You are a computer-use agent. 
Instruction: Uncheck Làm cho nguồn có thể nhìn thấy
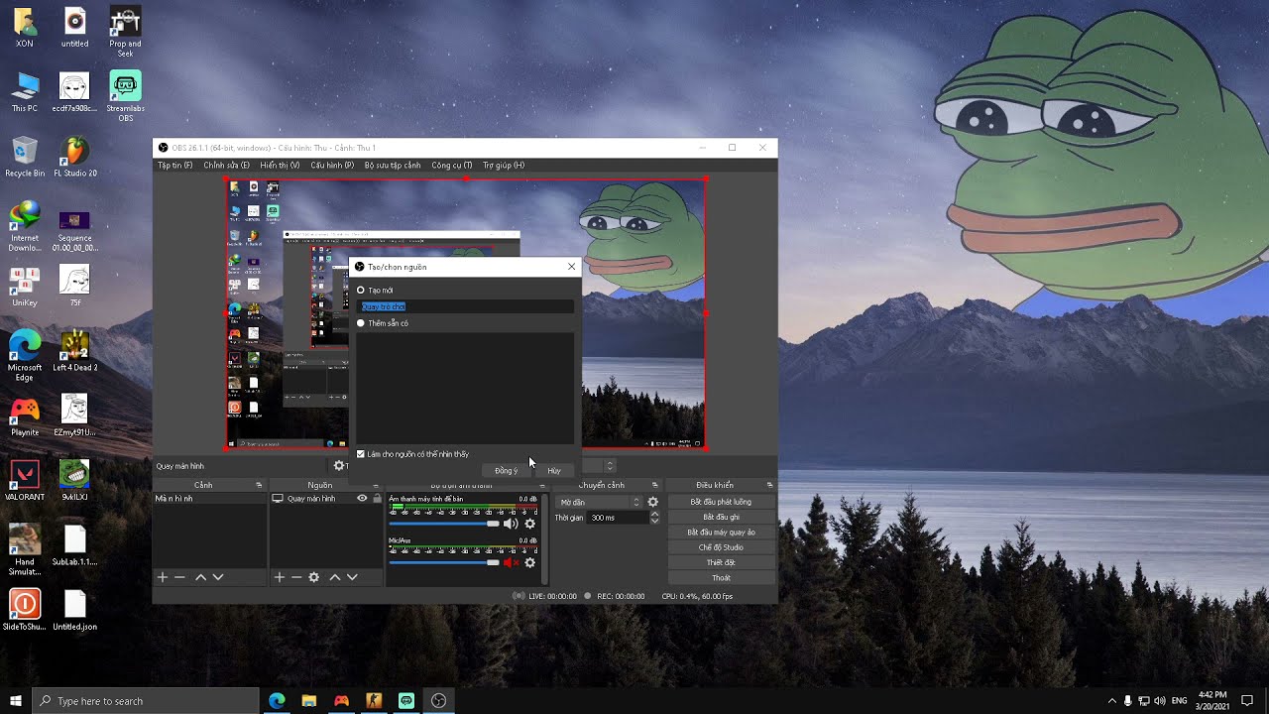click(361, 454)
